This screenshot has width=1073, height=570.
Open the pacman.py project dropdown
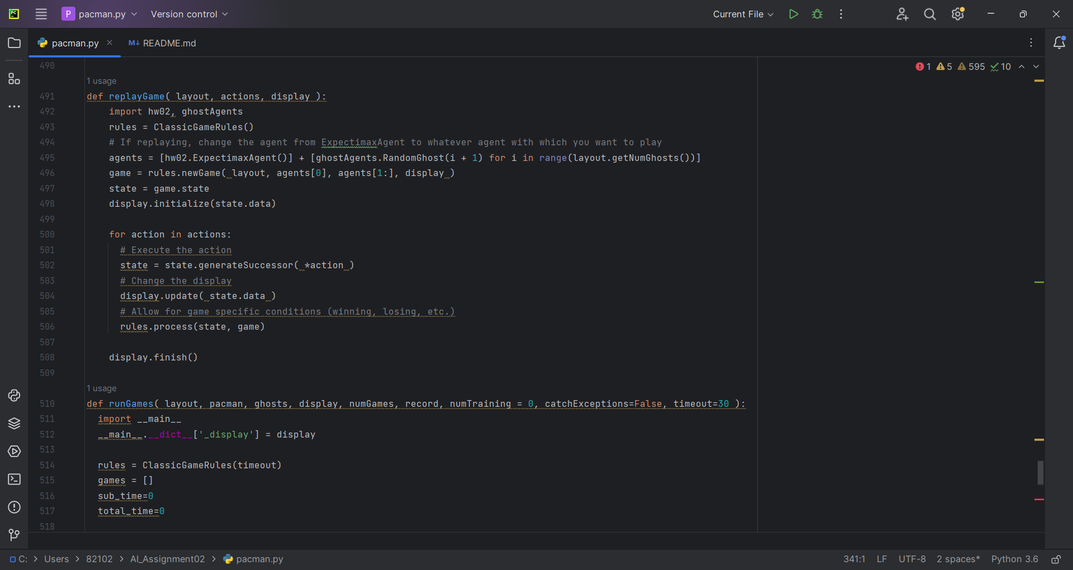tap(99, 14)
